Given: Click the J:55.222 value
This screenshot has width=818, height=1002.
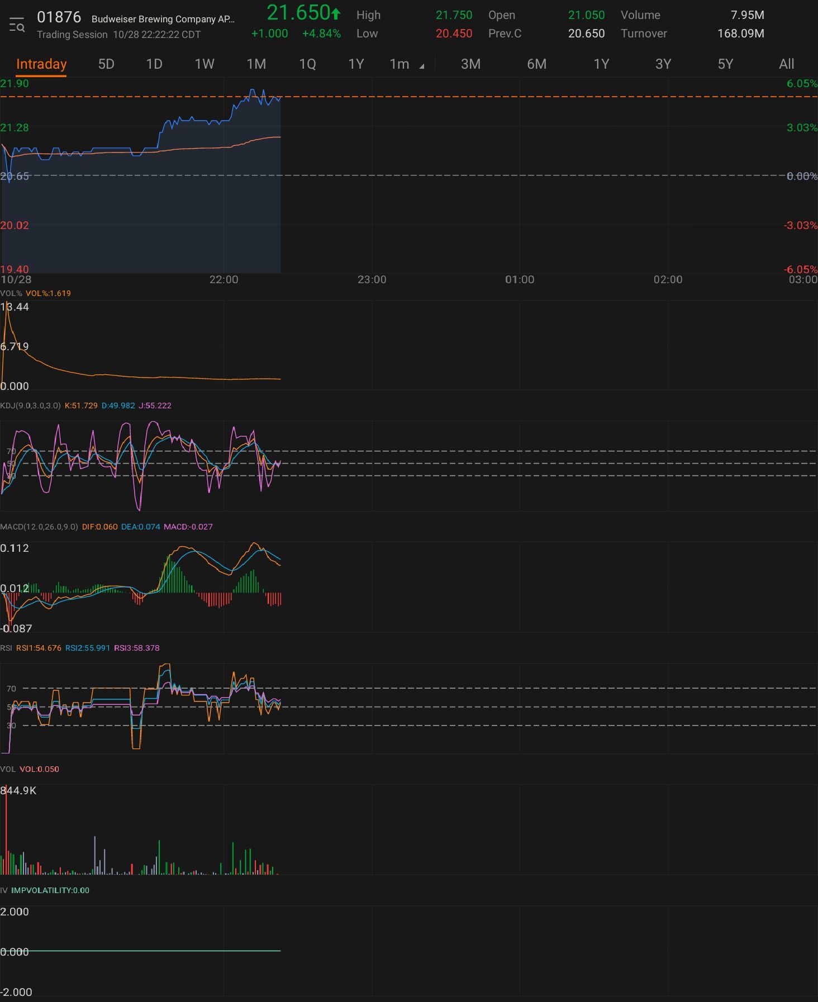Looking at the screenshot, I should click(155, 405).
